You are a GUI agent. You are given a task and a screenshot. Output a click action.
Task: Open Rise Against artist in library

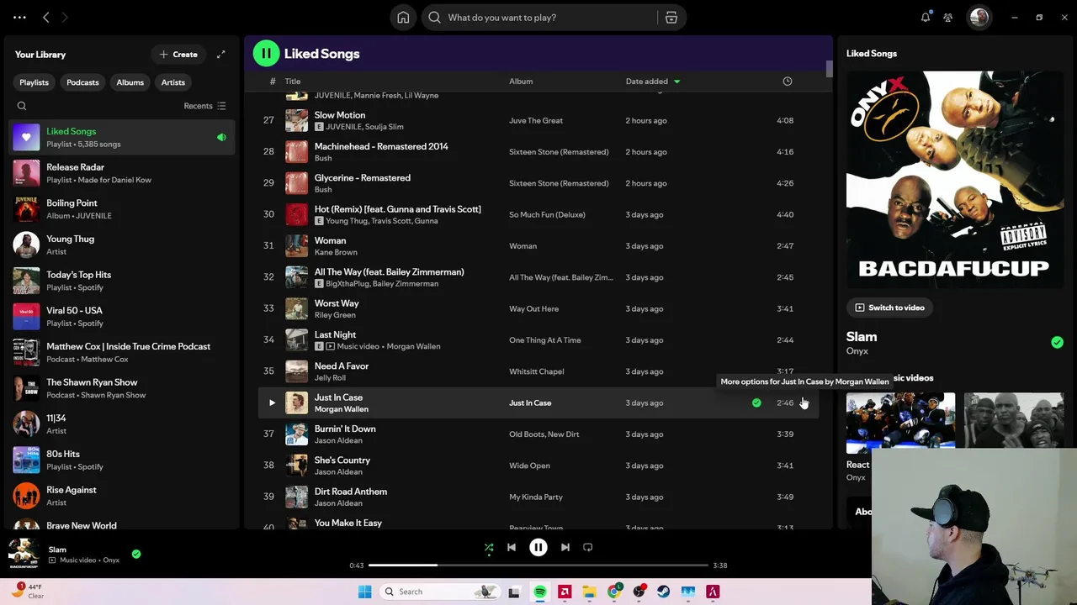[x=122, y=496]
